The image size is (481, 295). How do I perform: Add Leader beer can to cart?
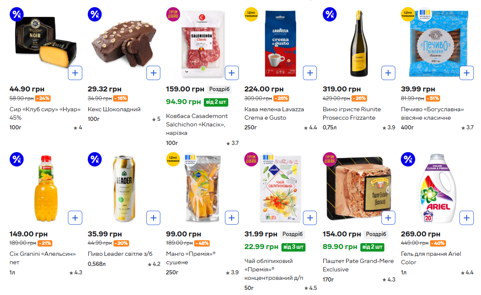pos(154,218)
